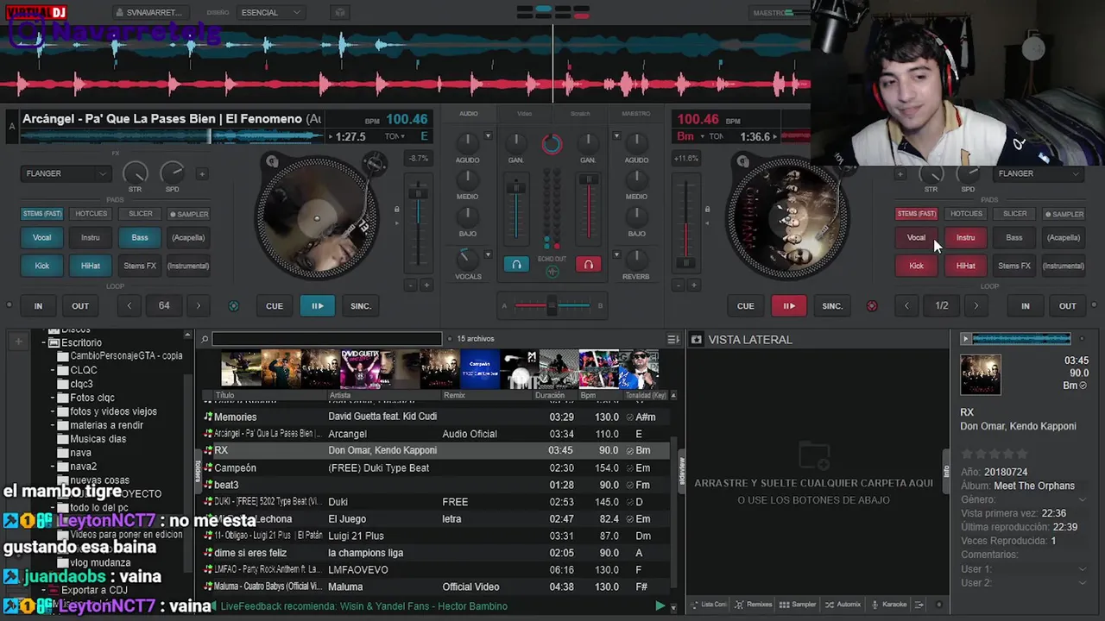This screenshot has height=621, width=1105.
Task: Expand Género dropdown in info panel
Action: 1083,500
